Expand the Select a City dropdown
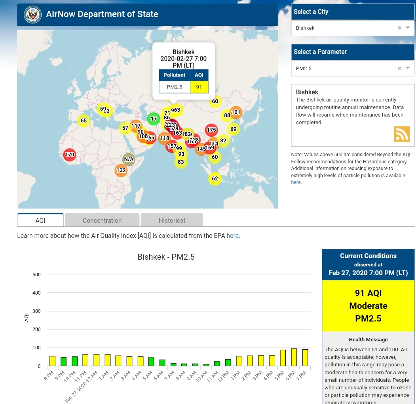The width and height of the screenshot is (416, 404). click(x=408, y=28)
